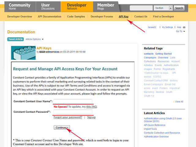Select the Campaigns tag
This screenshot has height=147, width=196.
pos(150,58)
